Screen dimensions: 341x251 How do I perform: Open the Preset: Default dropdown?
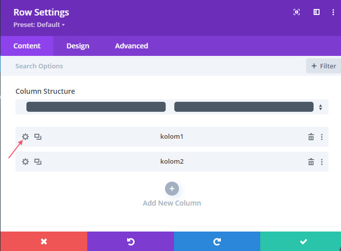39,24
